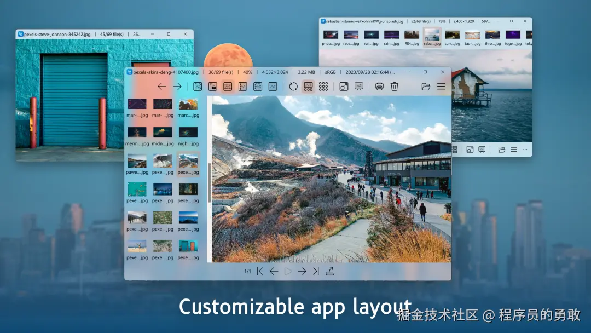Select nigh....jpg thumbnail in gallery
This screenshot has height=333, width=591.
point(188,136)
